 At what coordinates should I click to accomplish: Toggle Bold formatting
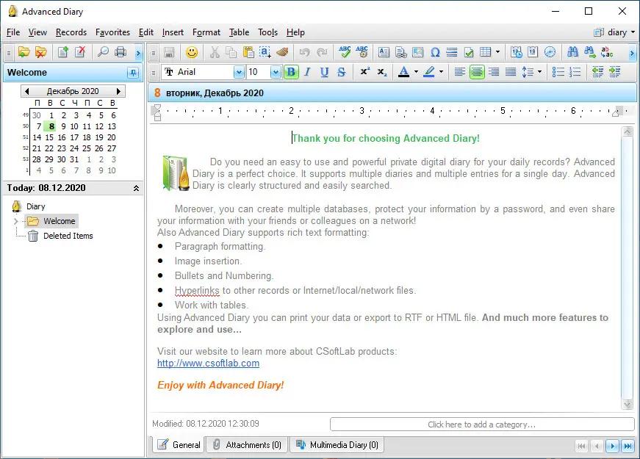[x=291, y=72]
